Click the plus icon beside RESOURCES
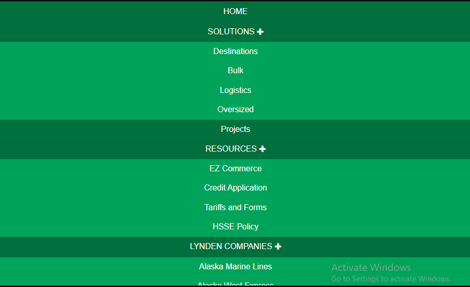 [x=263, y=149]
